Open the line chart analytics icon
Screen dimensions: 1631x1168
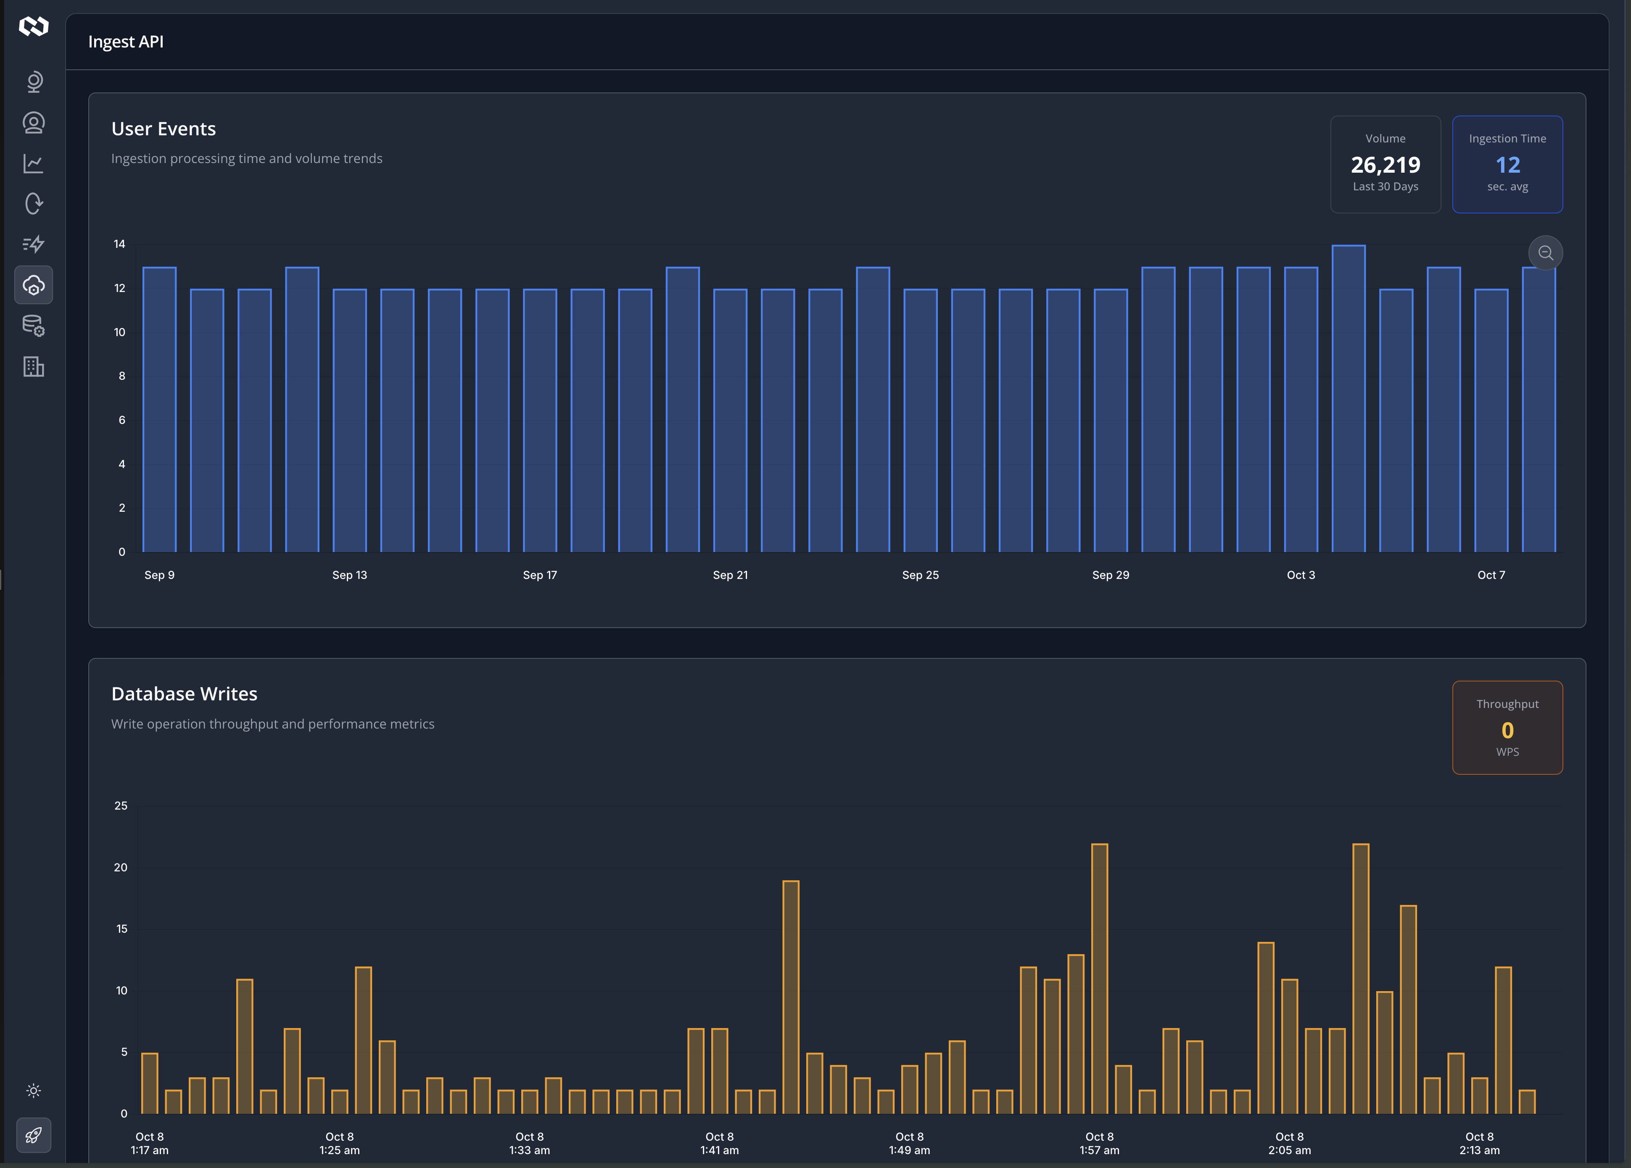(x=34, y=164)
